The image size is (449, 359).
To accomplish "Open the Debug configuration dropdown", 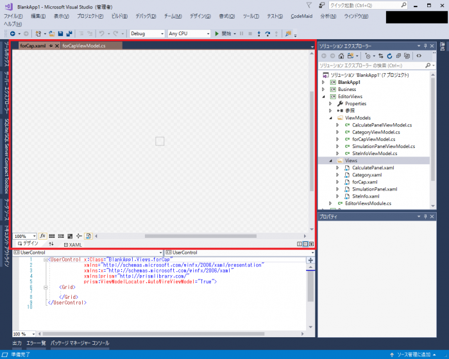I will coord(146,33).
